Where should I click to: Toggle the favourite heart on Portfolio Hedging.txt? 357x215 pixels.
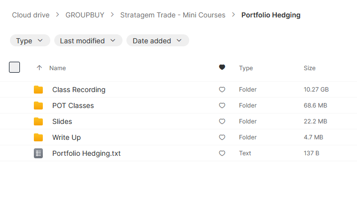(222, 153)
